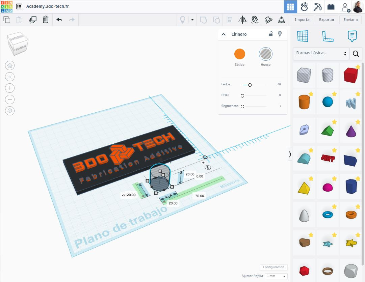
Task: Adjust the Bisel slider handle
Action: click(x=242, y=95)
